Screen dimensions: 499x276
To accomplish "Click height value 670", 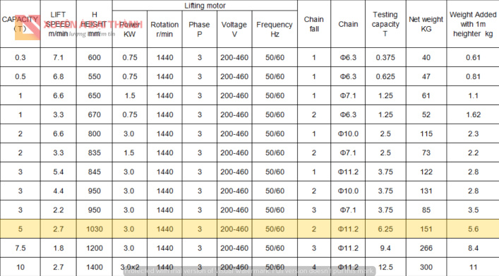I will 94,115.
